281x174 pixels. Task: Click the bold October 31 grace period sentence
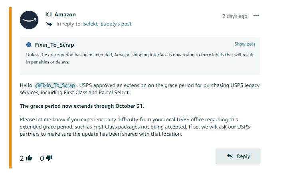click(x=82, y=106)
